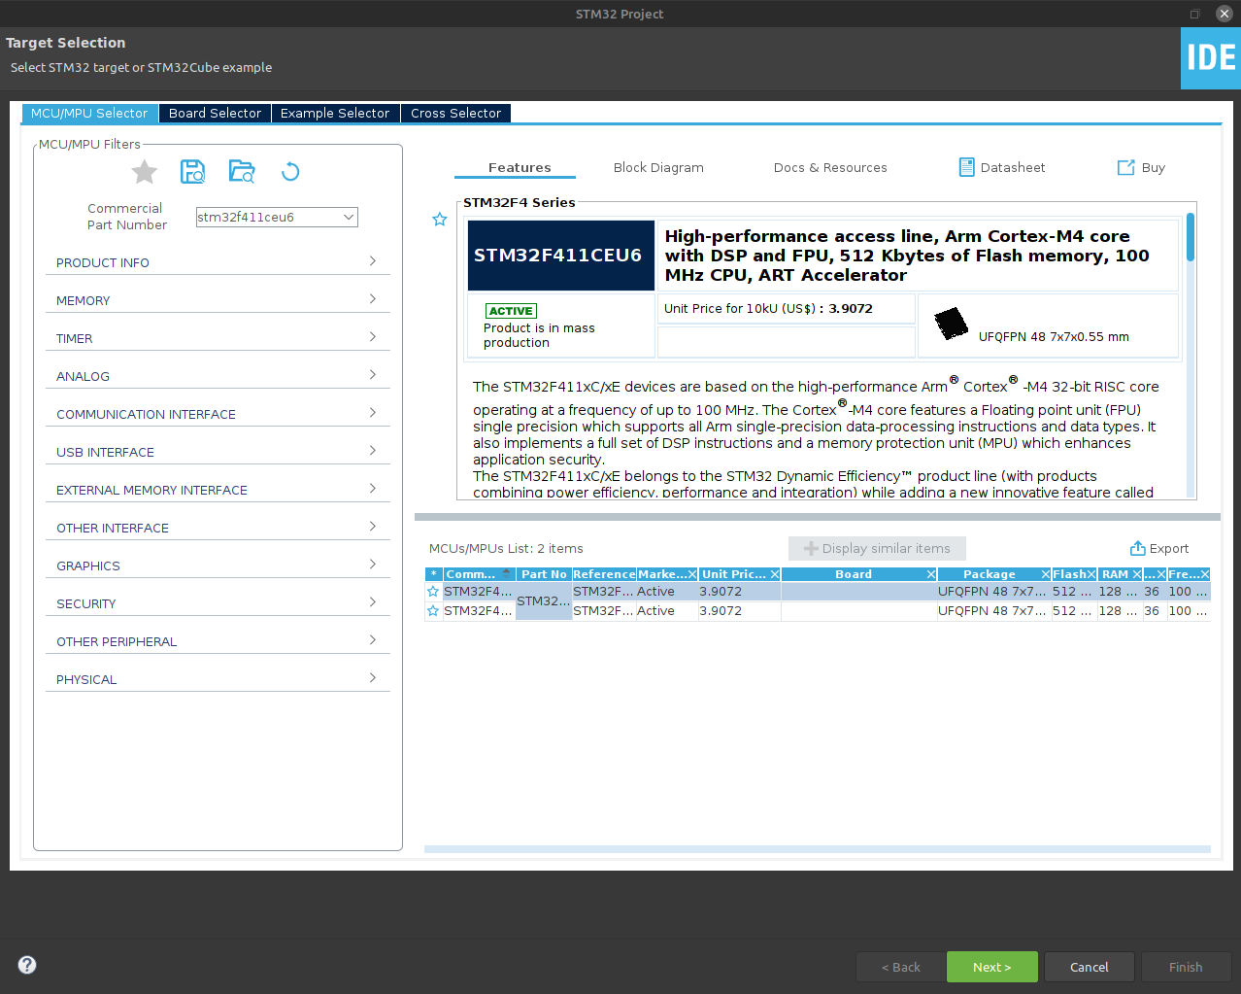Select the Features tab

click(520, 167)
